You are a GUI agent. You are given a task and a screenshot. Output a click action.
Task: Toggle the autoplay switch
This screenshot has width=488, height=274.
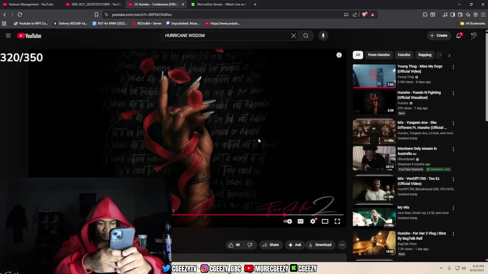288,221
